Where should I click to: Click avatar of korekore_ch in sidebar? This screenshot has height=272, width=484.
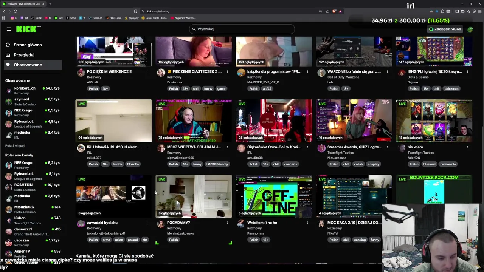click(9, 90)
